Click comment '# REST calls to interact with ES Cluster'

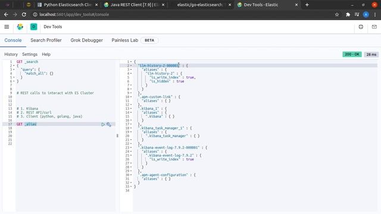click(x=55, y=93)
